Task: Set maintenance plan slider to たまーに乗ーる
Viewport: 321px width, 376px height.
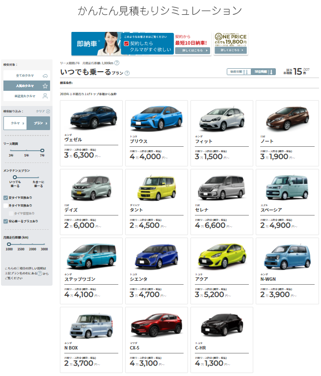Action: (39, 177)
